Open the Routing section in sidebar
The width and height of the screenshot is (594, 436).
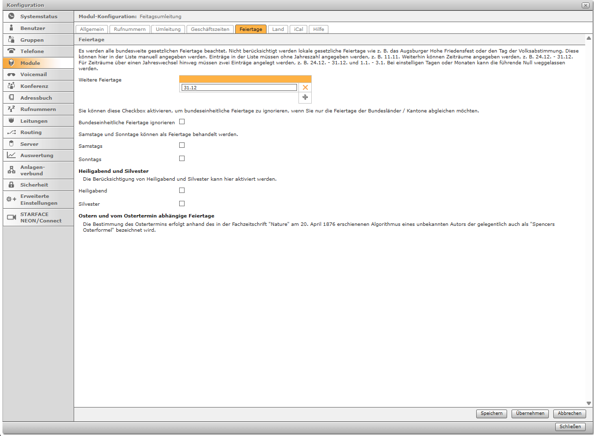pos(30,132)
